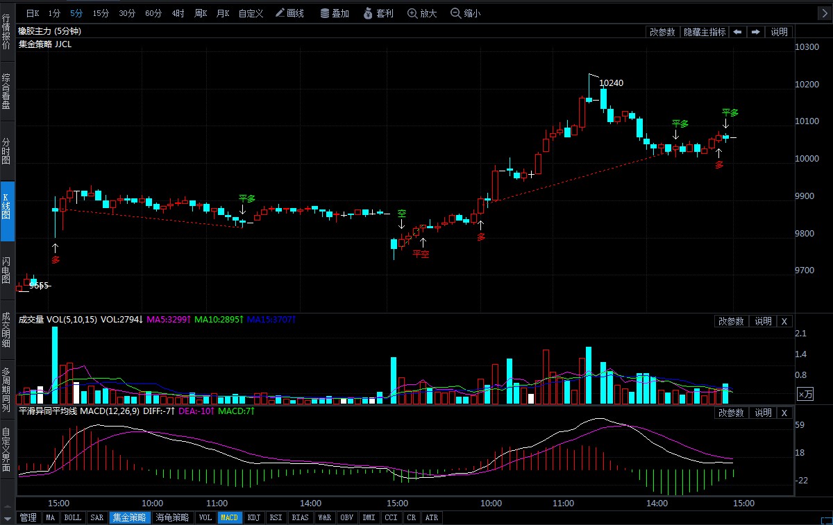Open the bottom-left dropdown triangle
Image resolution: width=833 pixels, height=525 pixels.
tap(8, 517)
